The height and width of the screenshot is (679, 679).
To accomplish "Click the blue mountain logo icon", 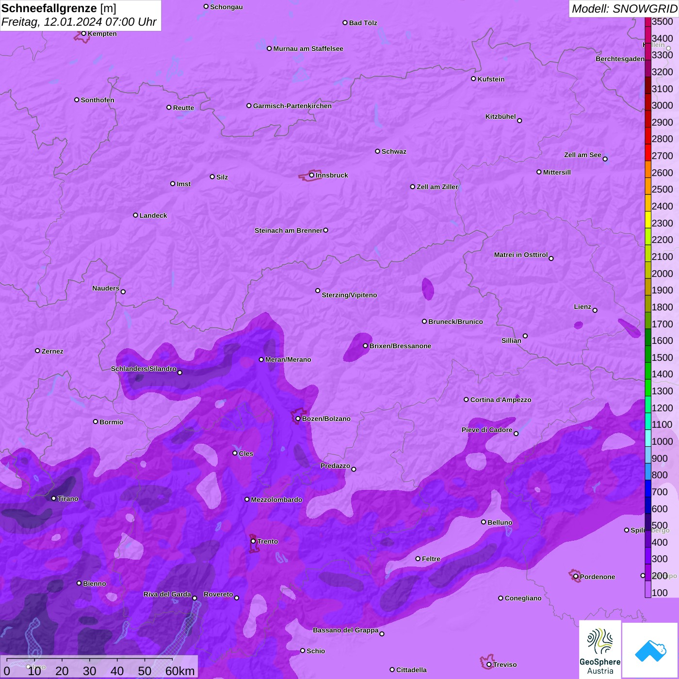I will click(x=650, y=650).
